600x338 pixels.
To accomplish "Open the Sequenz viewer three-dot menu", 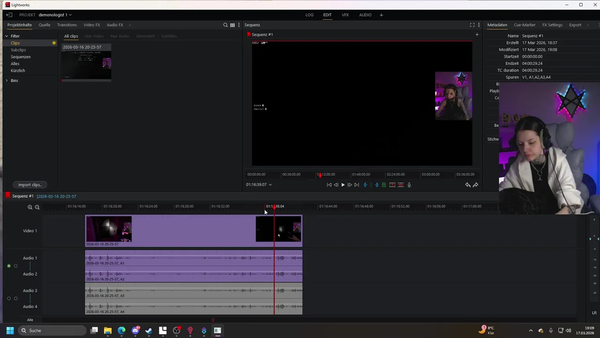I will pos(479,25).
